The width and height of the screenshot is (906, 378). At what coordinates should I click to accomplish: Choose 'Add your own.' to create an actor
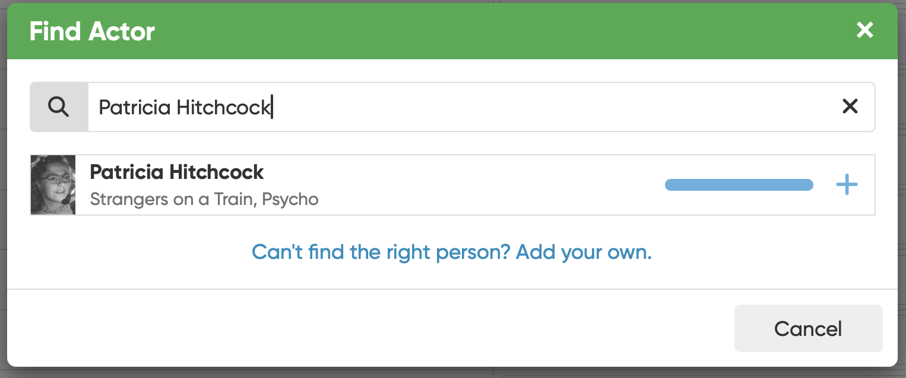[x=584, y=252]
